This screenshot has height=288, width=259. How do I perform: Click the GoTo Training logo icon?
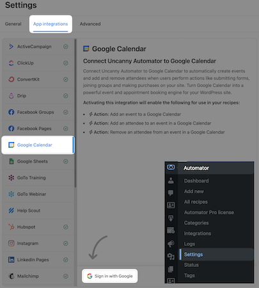pos(11,178)
